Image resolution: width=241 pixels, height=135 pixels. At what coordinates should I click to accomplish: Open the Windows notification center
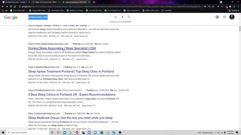tap(237, 132)
